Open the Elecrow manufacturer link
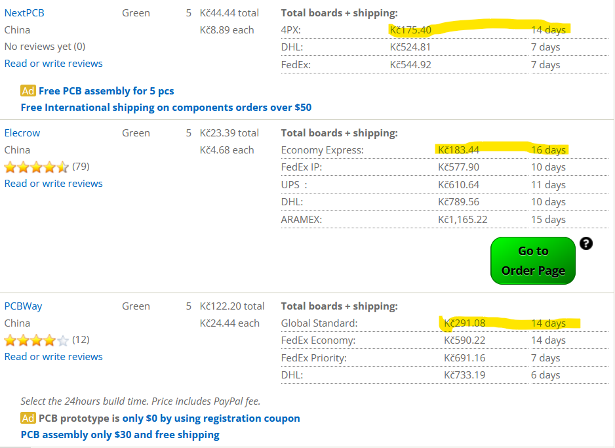The width and height of the screenshot is (615, 448). pos(22,132)
